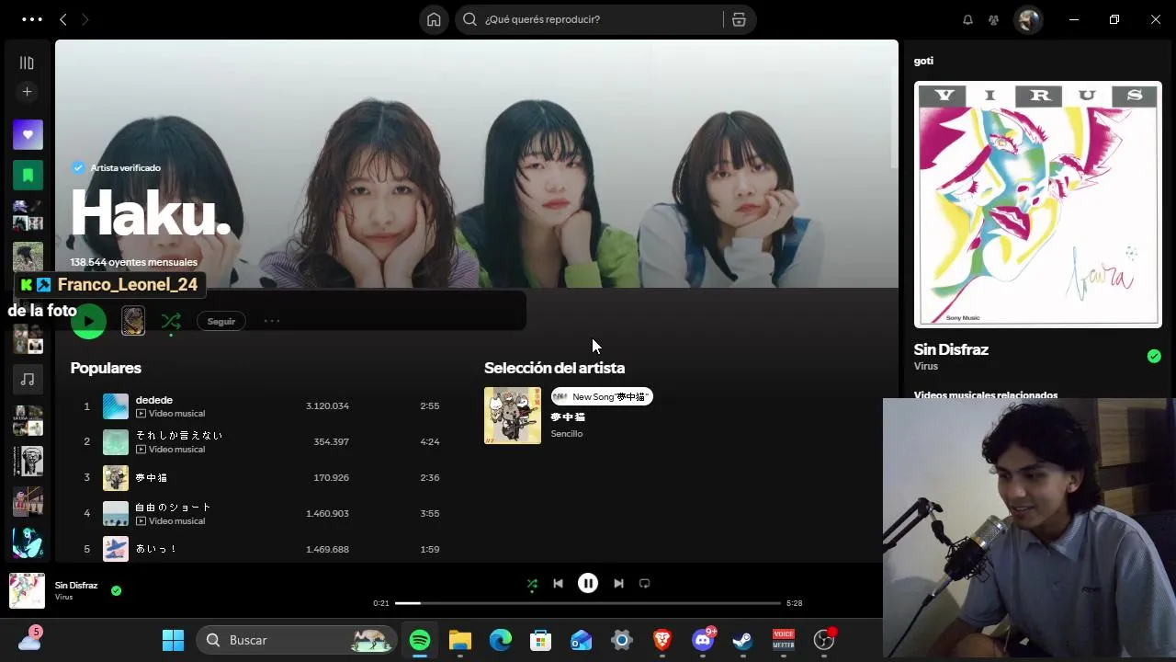Open the 夢中猫 artist pick cover
Viewport: 1176px width, 662px height.
pos(513,416)
